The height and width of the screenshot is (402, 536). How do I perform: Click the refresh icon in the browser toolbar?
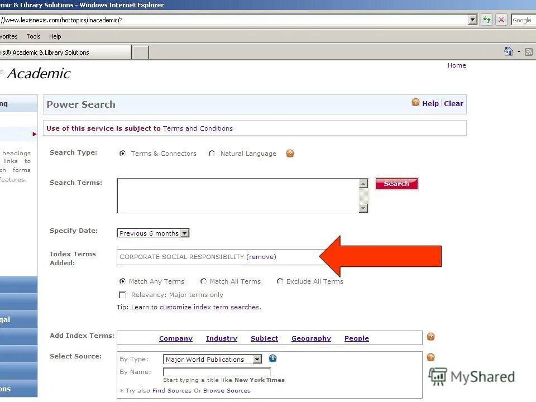pos(486,20)
